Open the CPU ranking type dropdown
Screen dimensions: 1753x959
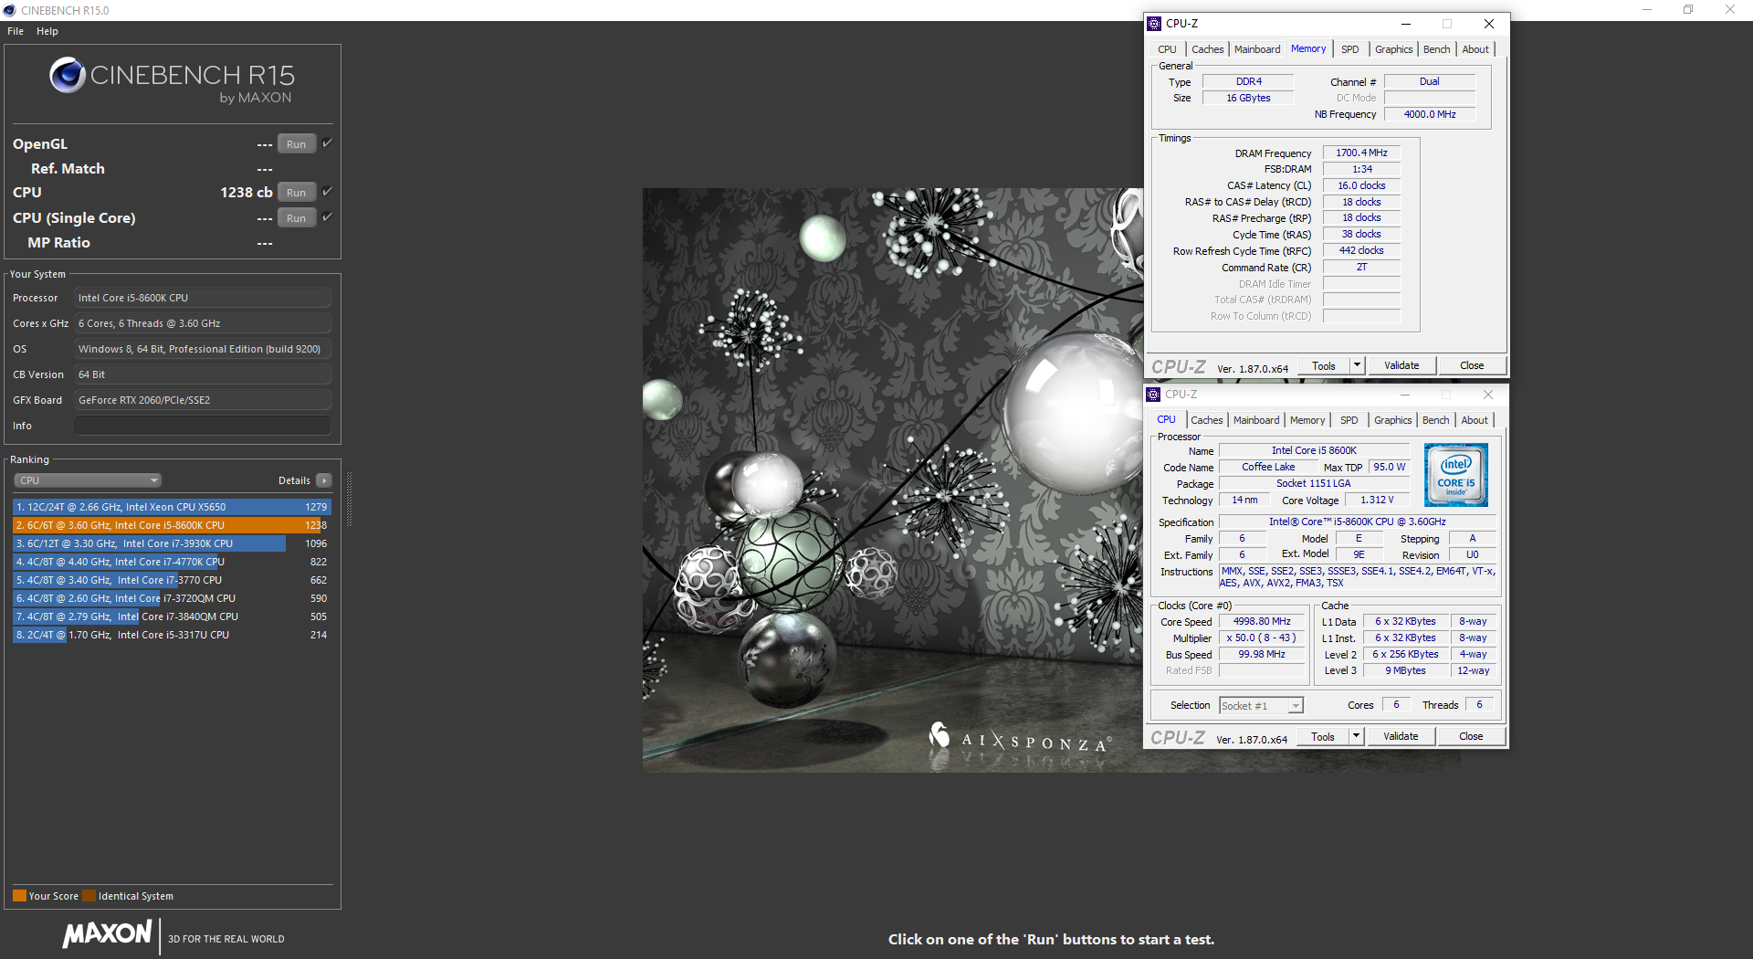click(x=88, y=480)
